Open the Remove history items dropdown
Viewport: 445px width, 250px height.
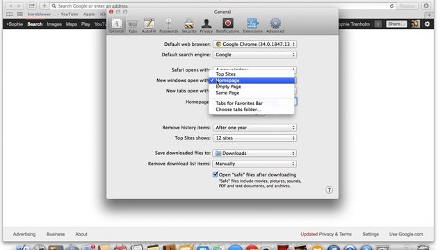click(x=254, y=128)
